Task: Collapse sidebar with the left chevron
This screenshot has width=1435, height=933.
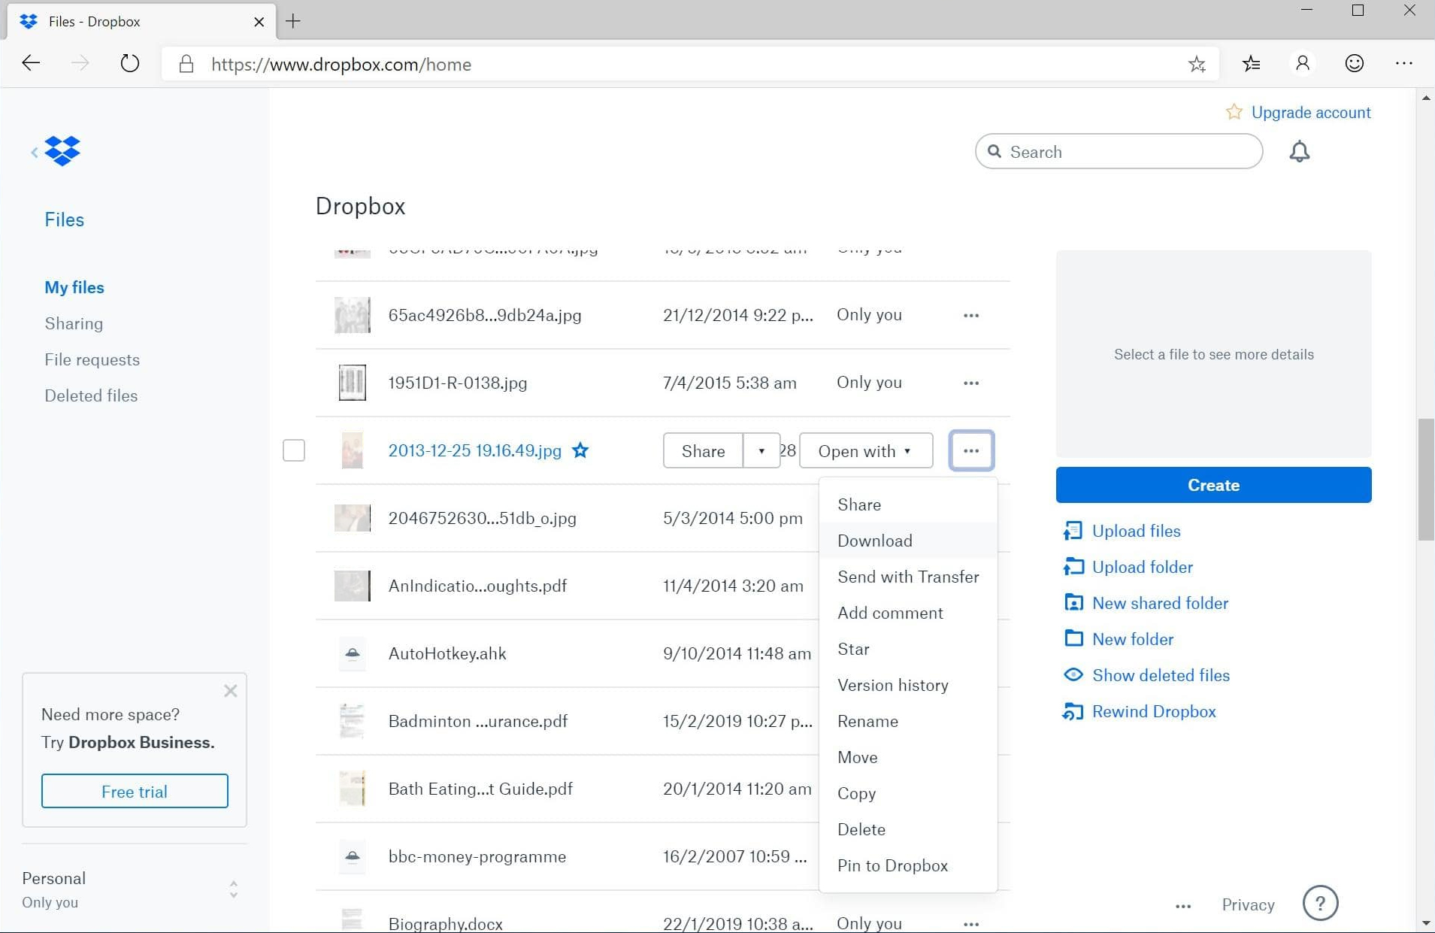Action: click(x=34, y=153)
